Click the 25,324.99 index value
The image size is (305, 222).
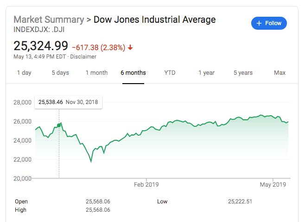click(41, 46)
